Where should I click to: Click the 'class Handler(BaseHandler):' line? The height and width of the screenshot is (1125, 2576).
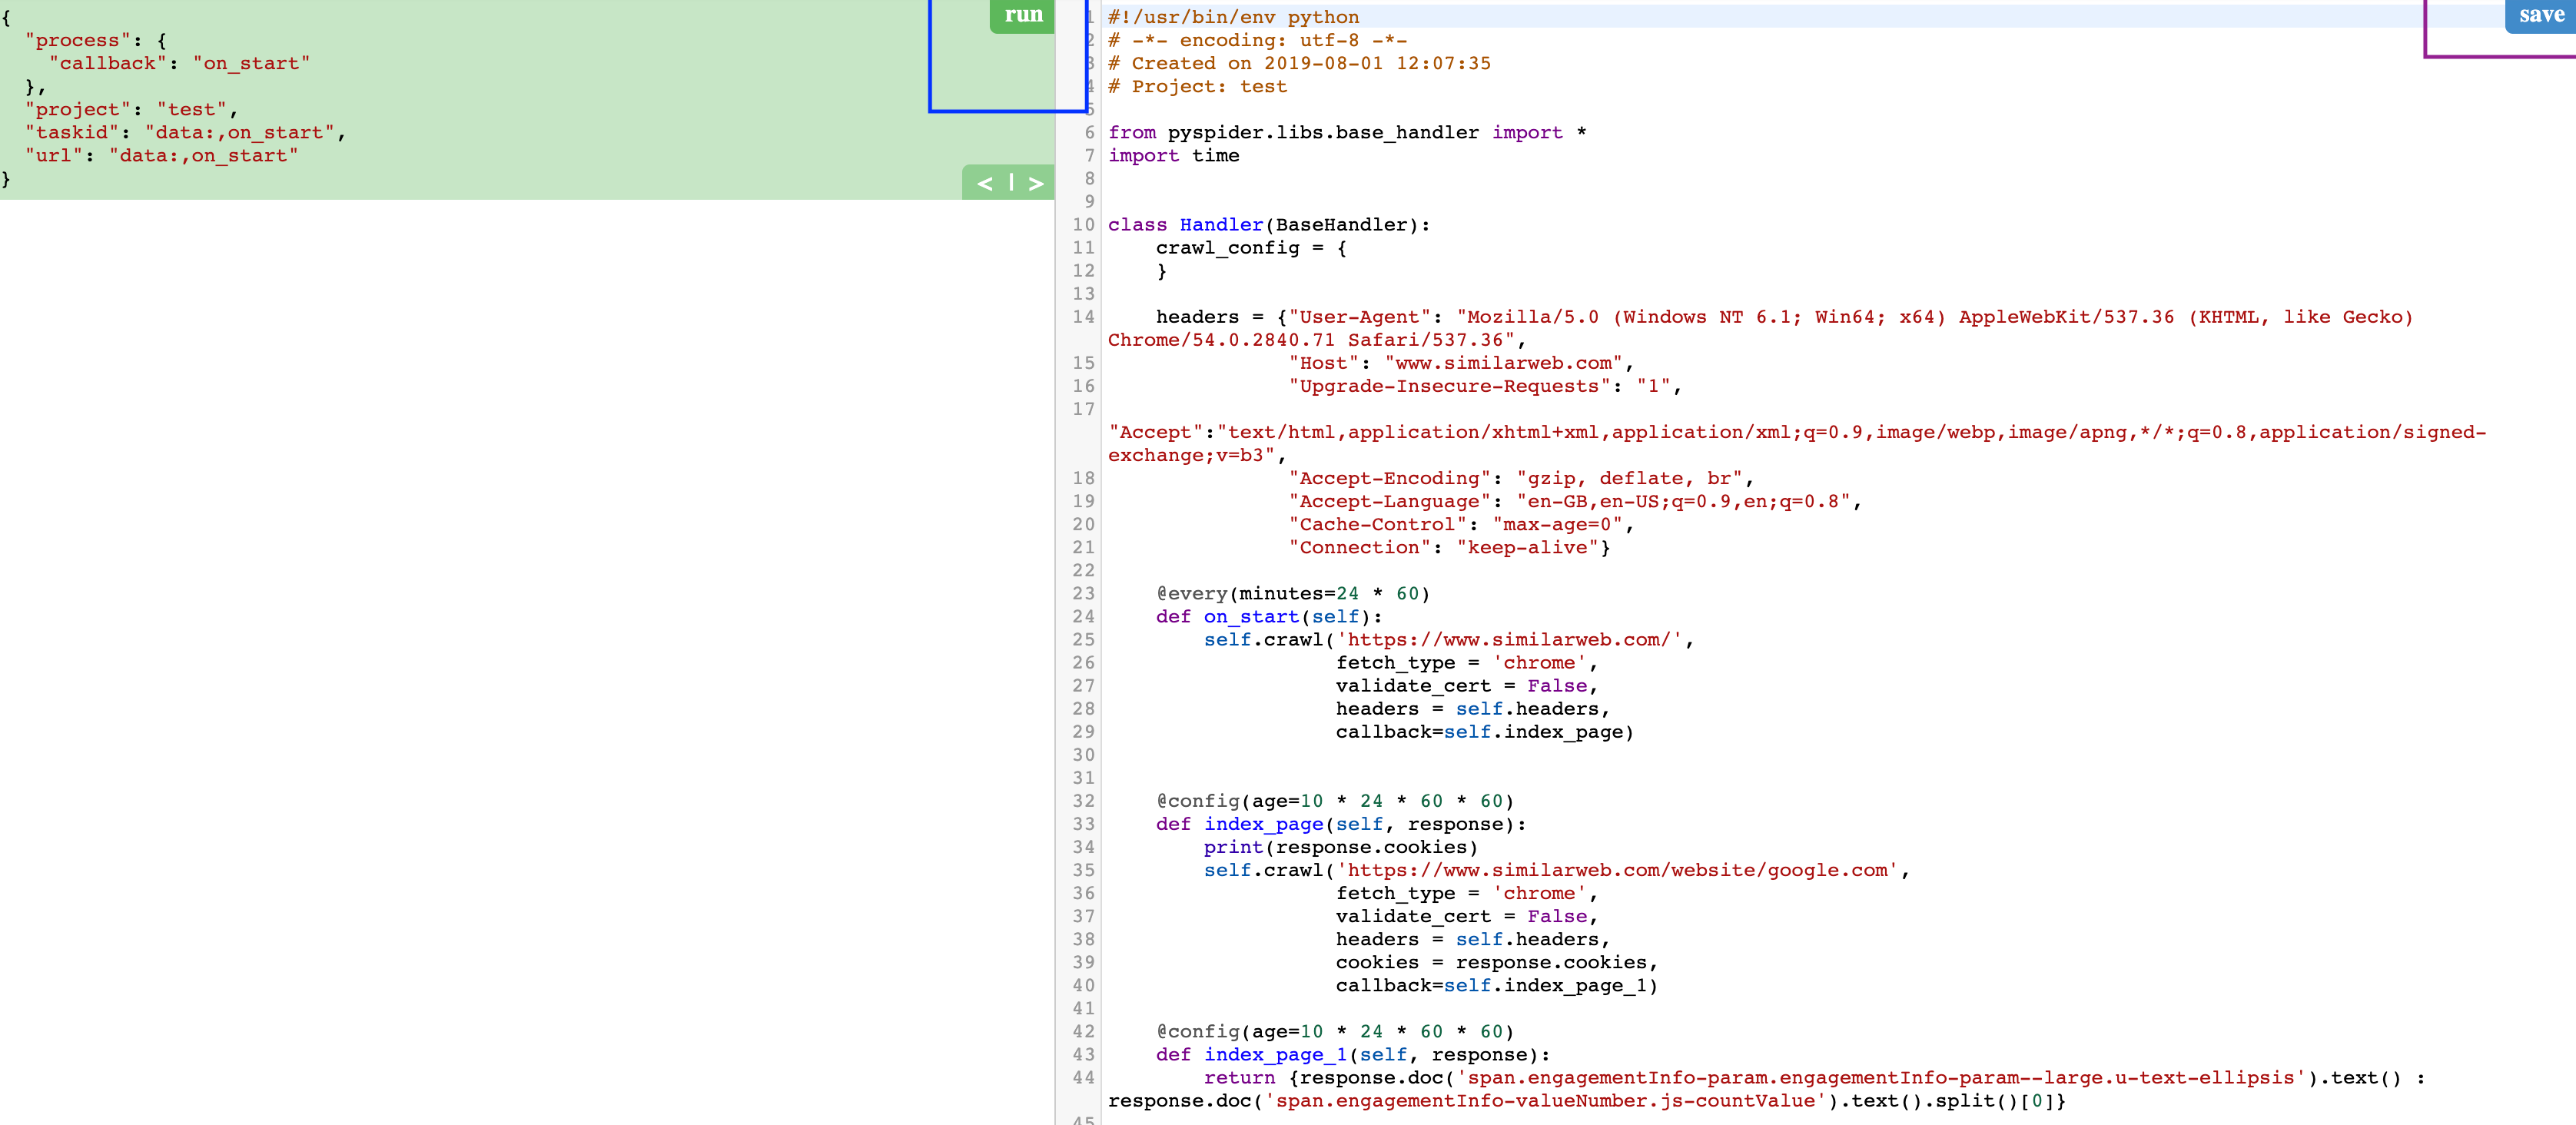(x=1269, y=224)
